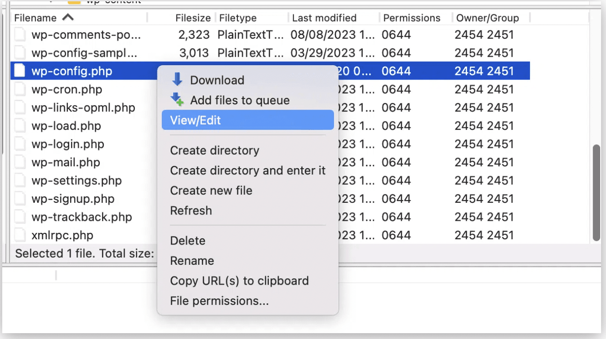Sort by Permissions column header

[412, 18]
